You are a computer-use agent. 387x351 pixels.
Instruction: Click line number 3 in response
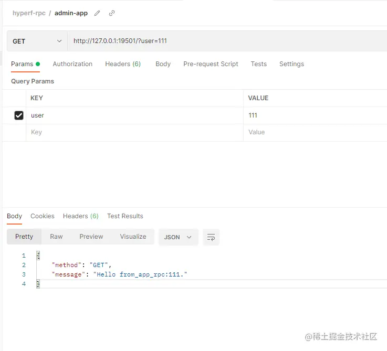coord(24,274)
